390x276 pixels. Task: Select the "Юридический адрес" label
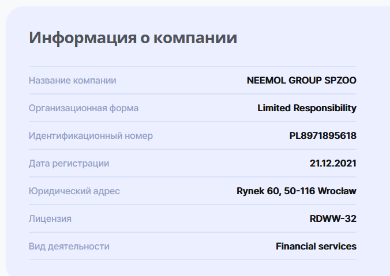[x=74, y=191]
